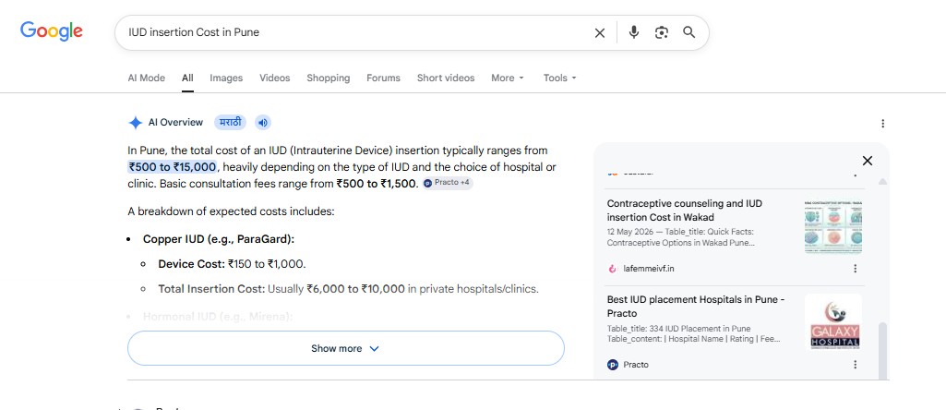The image size is (946, 410).
Task: Open options for Practo source result
Action: tap(855, 365)
